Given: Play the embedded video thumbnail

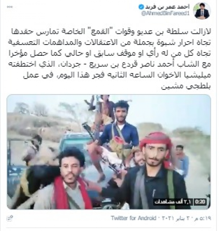Looking at the screenshot, I should [x=109, y=152].
